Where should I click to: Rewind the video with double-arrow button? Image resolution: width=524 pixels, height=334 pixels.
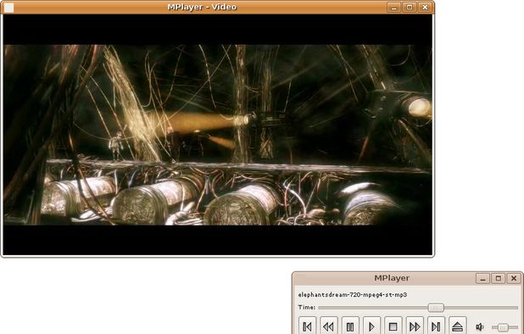click(x=328, y=326)
